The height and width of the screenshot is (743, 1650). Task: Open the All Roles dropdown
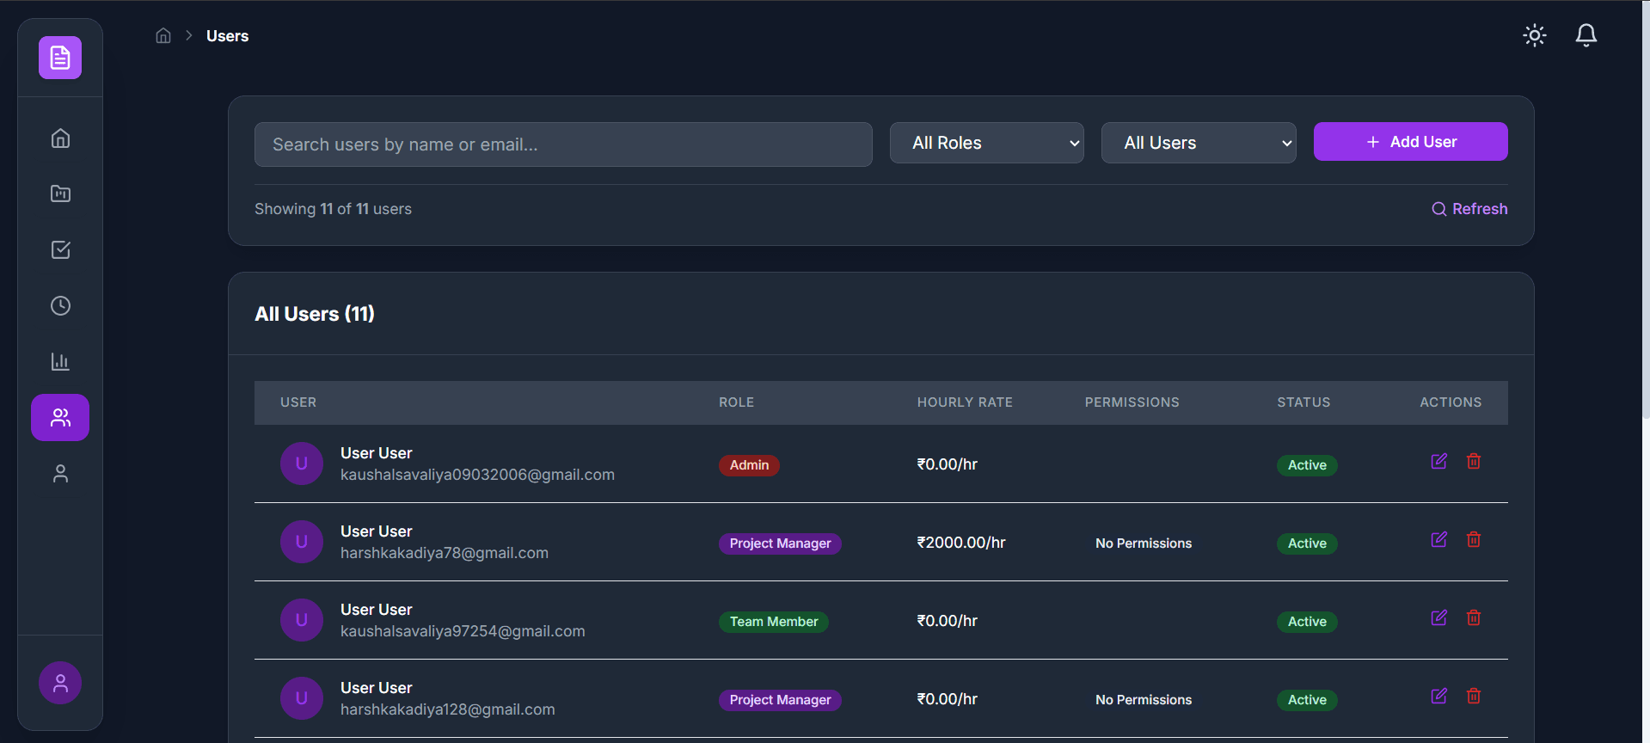(986, 143)
